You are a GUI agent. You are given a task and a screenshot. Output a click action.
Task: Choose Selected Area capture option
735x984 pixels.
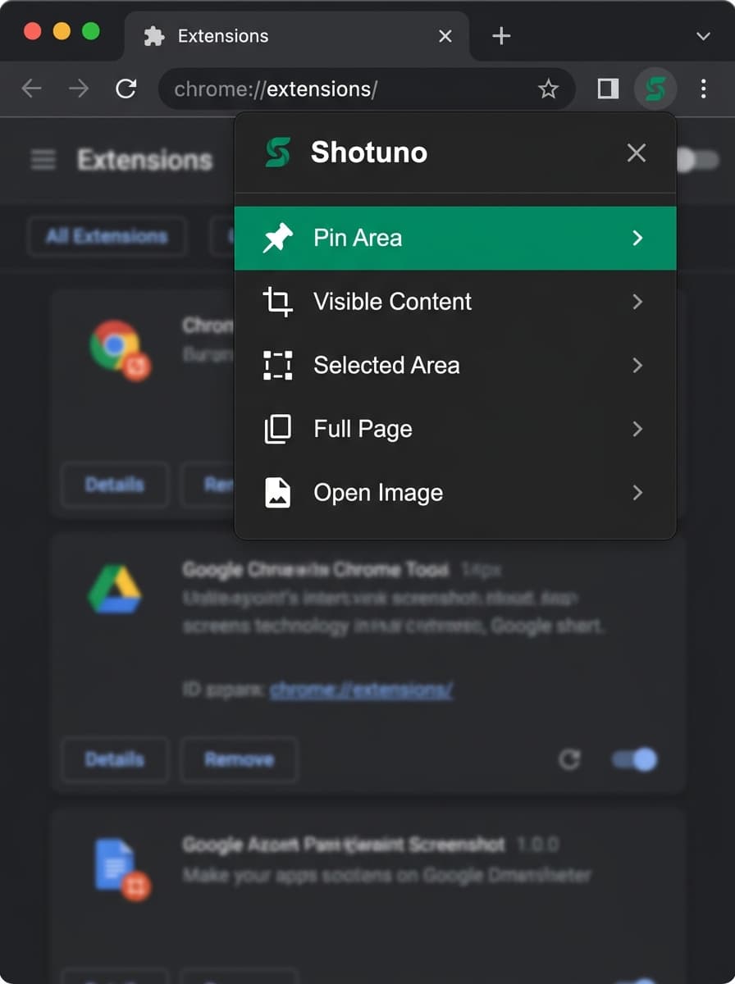pyautogui.click(x=455, y=365)
